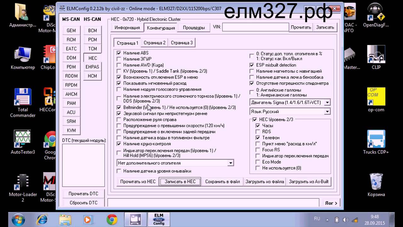The height and width of the screenshot is (227, 403).
Task: Click the VIN Записать button
Action: pos(325,27)
